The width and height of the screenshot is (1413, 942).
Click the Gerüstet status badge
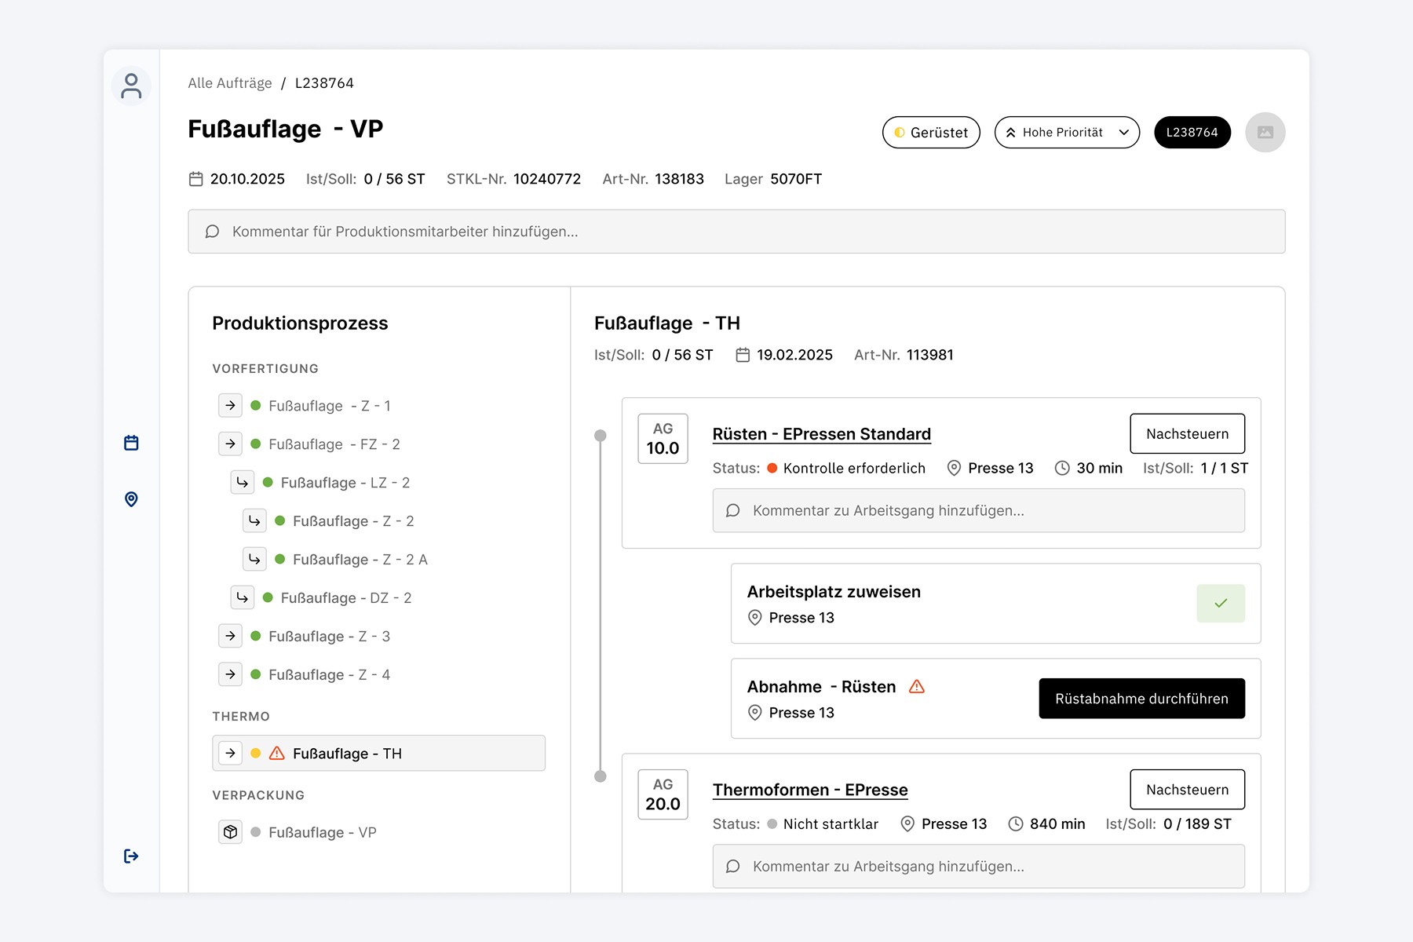931,133
